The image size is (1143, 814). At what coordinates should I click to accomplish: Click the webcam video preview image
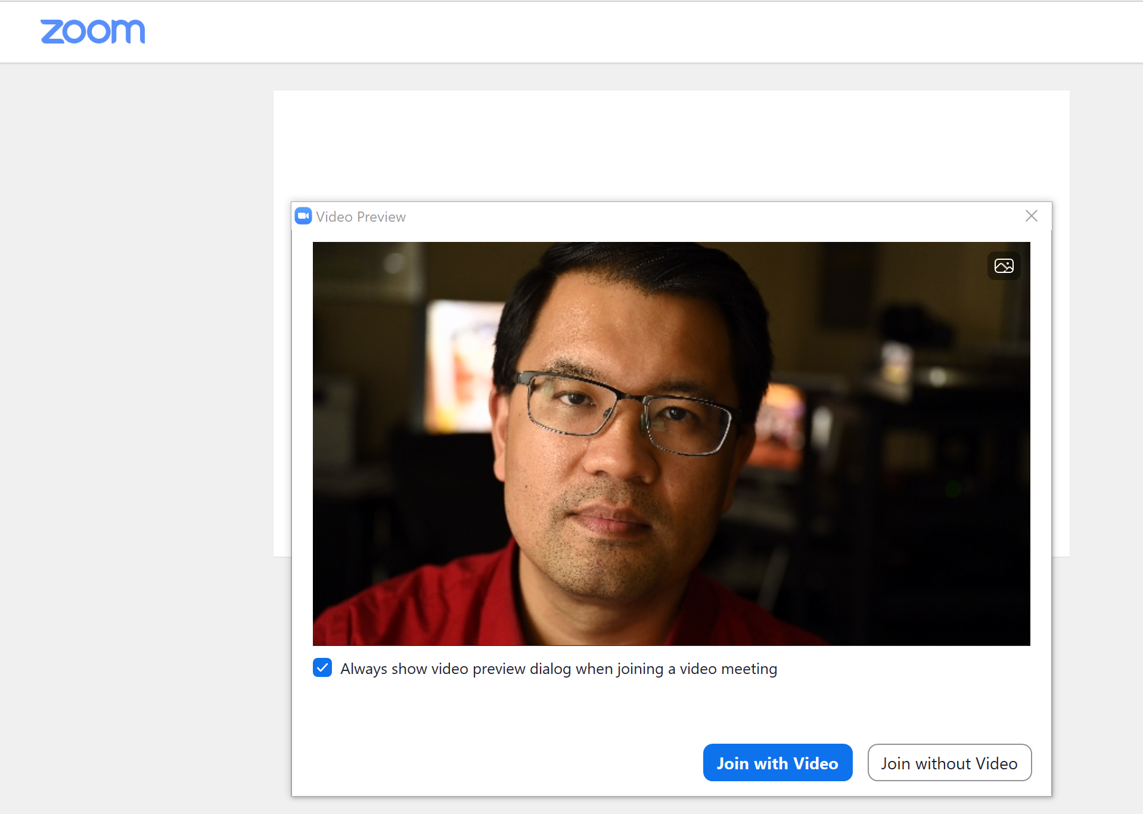click(x=671, y=443)
